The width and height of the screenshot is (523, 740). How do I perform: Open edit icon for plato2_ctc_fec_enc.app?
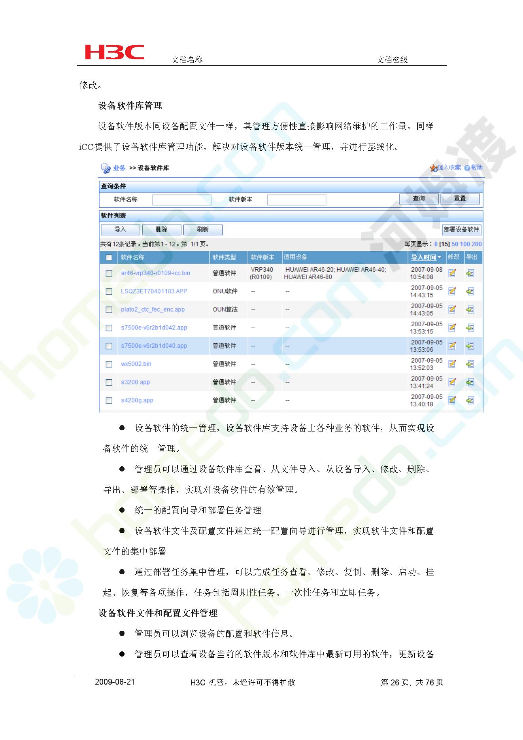(x=452, y=309)
